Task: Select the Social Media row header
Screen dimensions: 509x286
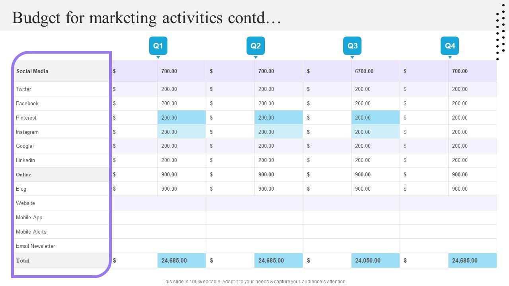Action: pos(32,71)
